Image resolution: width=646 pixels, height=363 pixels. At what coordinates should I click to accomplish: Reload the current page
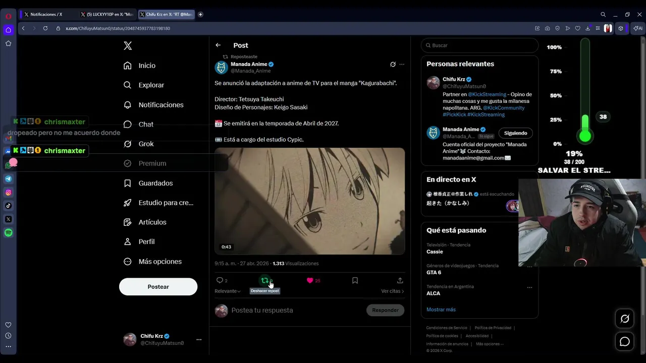pyautogui.click(x=45, y=28)
